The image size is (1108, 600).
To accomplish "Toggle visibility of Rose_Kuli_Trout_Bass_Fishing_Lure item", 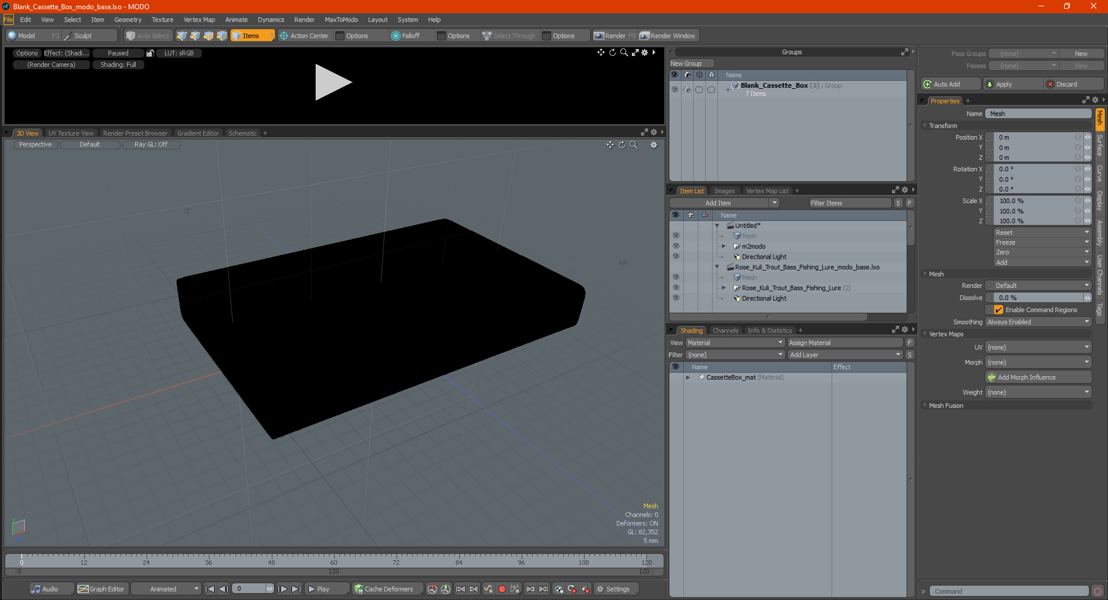I will 675,288.
